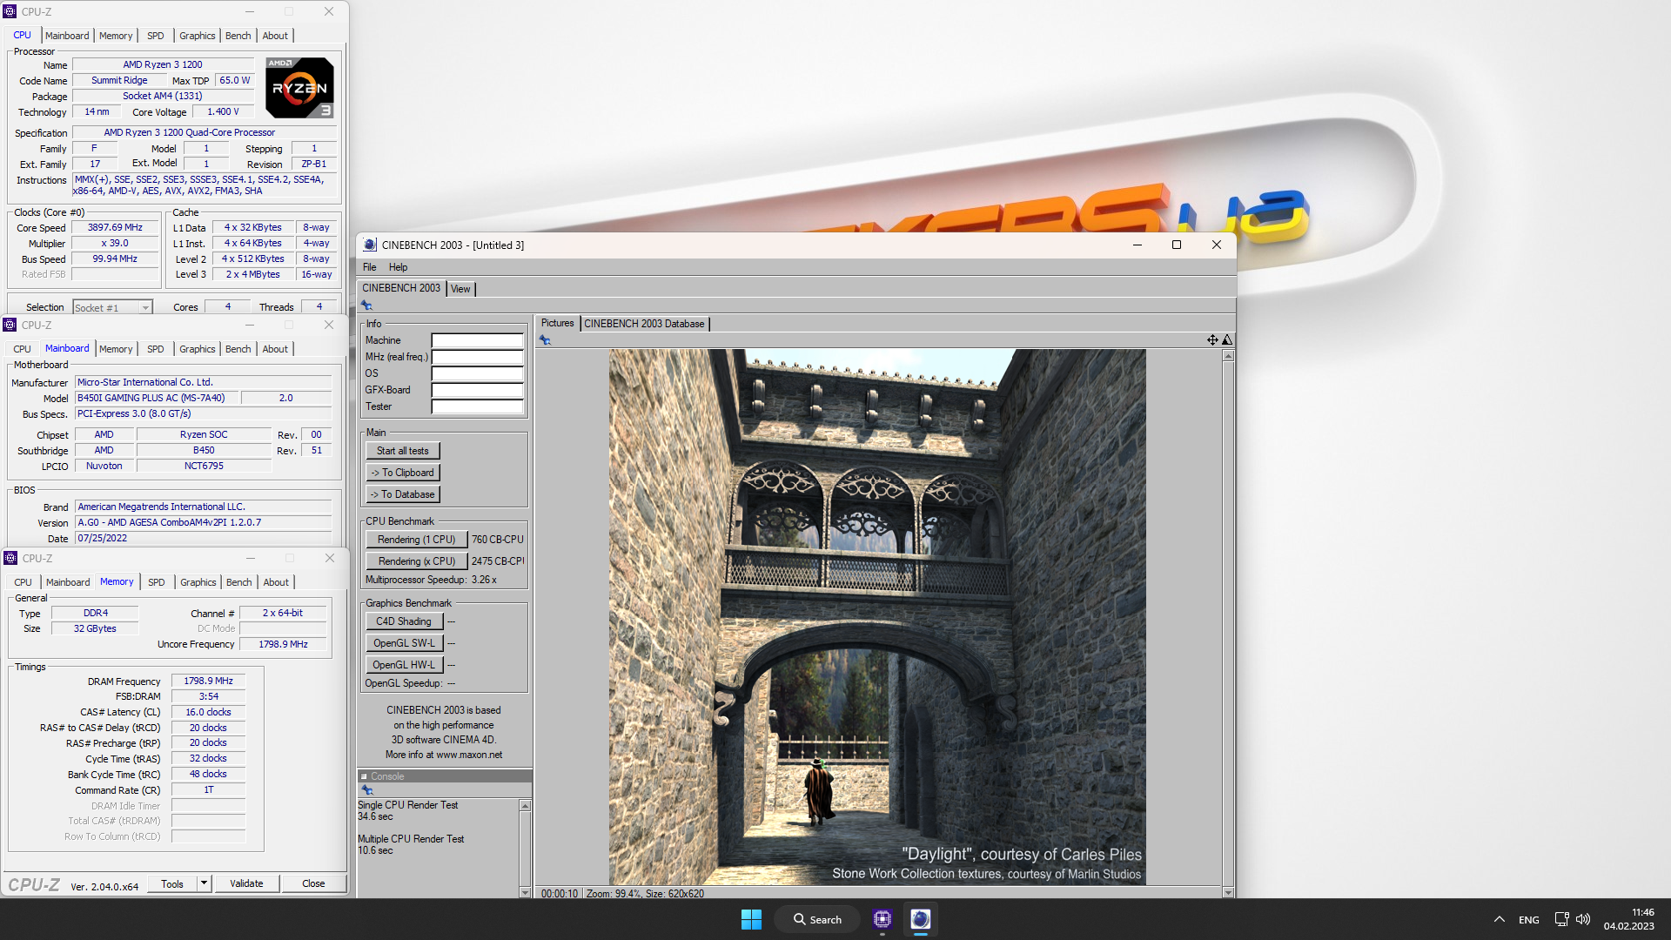Image resolution: width=1671 pixels, height=940 pixels.
Task: Click the Machine input field
Action: tap(477, 340)
